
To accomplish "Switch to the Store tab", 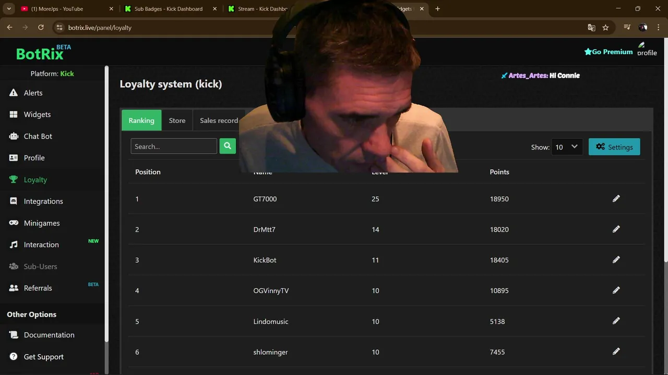I will pyautogui.click(x=177, y=120).
